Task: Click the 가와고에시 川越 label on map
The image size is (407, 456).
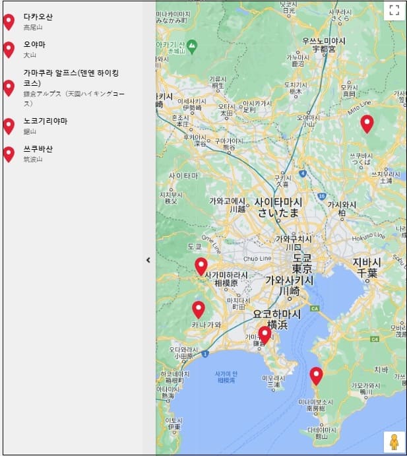Action: pos(228,205)
